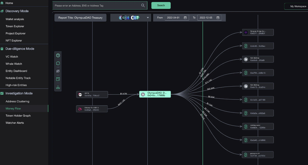The height and width of the screenshot is (165, 308).
Task: Collapse the Discovery Mode section
Action: [x=17, y=11]
